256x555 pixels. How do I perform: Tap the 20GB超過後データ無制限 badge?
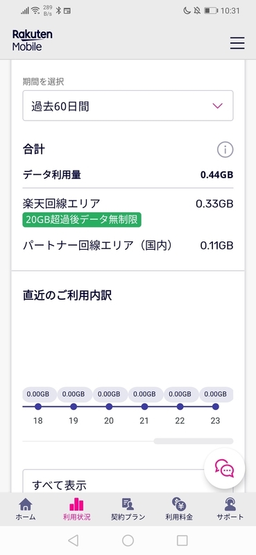[82, 220]
